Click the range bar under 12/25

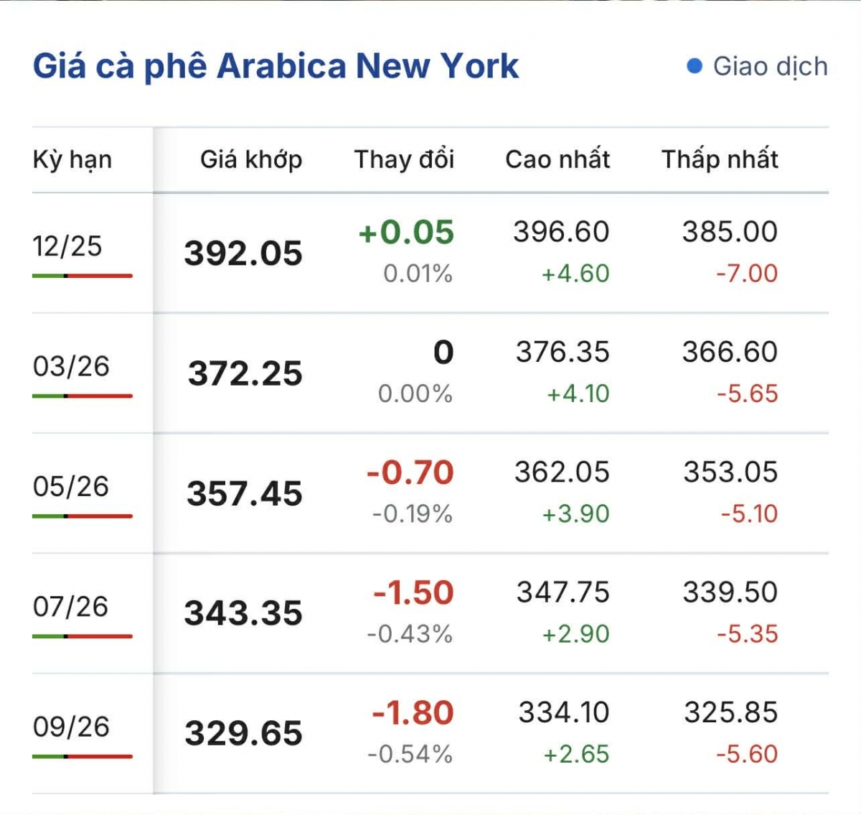(83, 276)
